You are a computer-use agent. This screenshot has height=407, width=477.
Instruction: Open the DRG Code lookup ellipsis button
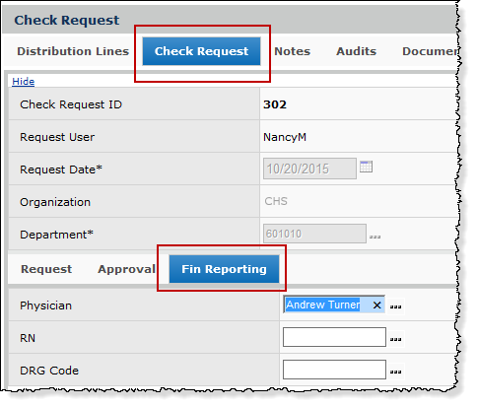[x=395, y=372]
